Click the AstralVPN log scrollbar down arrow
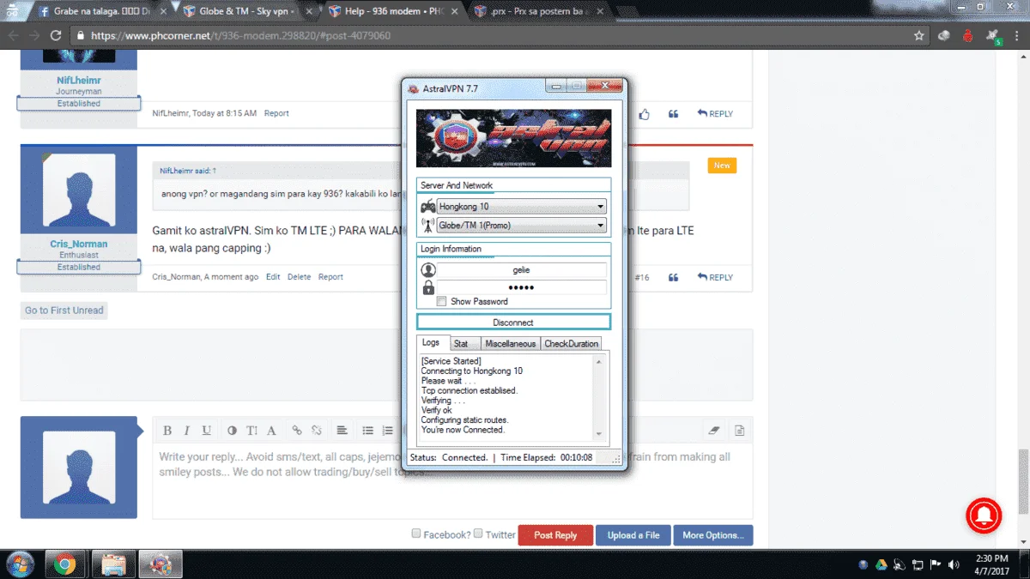Screen dimensions: 1030x579 pyautogui.click(x=599, y=434)
